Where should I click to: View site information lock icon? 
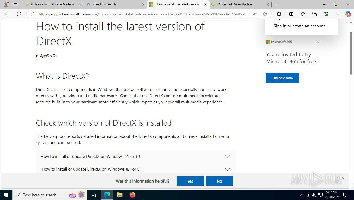33,14
